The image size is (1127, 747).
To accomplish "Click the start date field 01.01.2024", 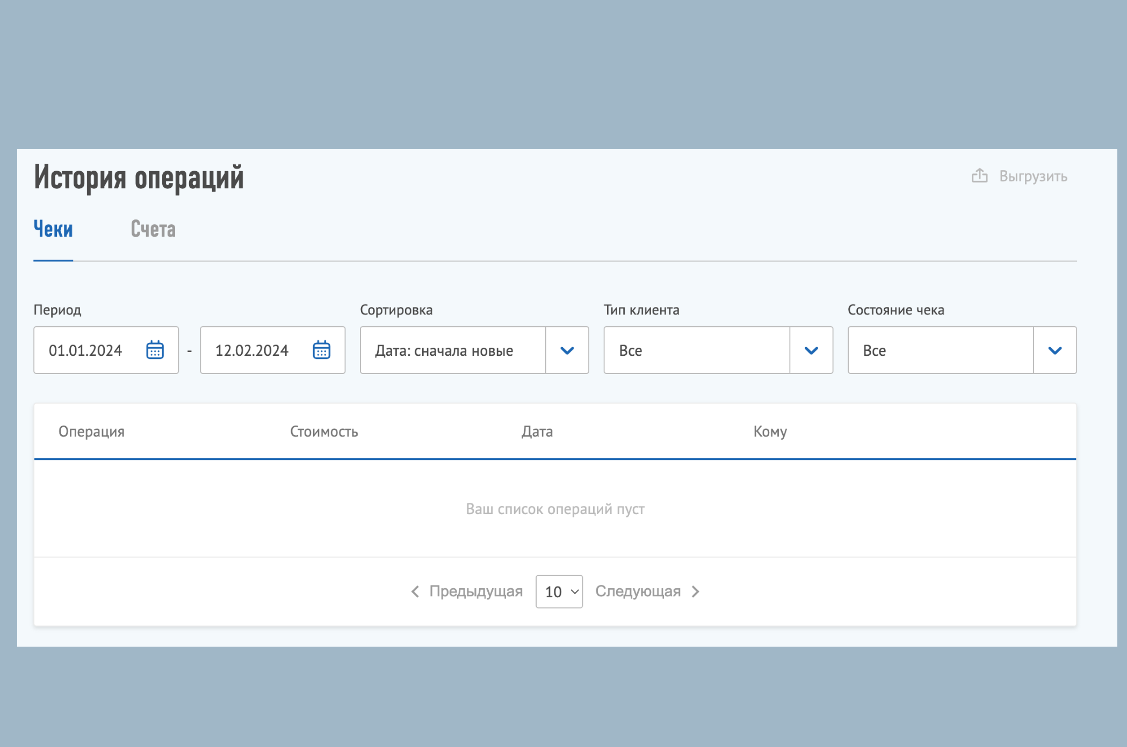I will [86, 350].
